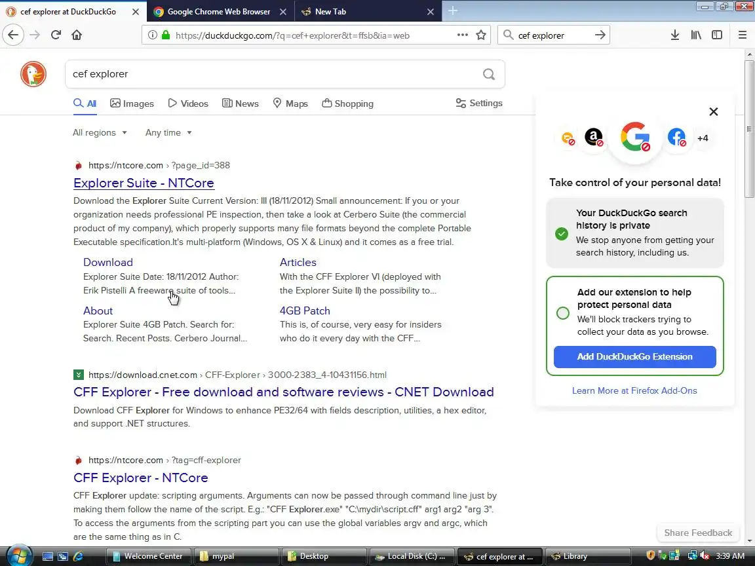The width and height of the screenshot is (755, 566).
Task: Switch to Videos results
Action: pos(188,104)
